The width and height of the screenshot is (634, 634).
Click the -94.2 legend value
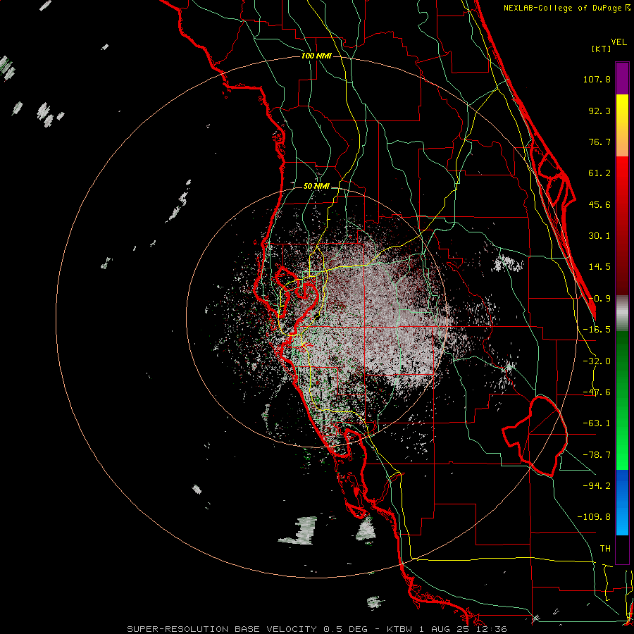[597, 486]
